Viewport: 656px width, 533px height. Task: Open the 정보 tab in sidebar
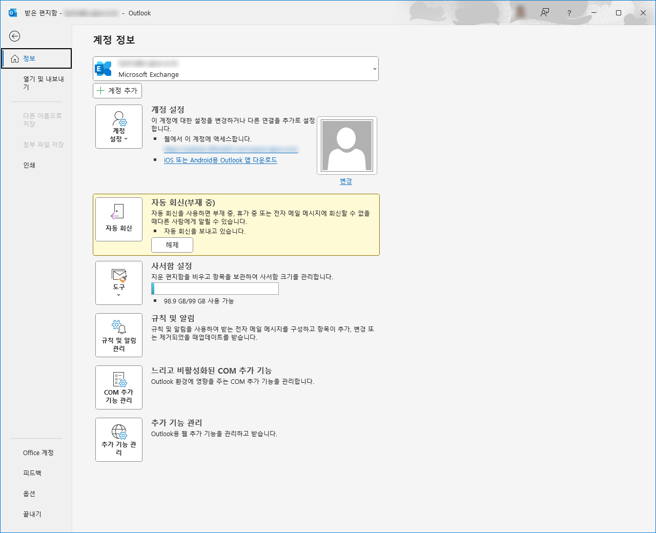[36, 58]
